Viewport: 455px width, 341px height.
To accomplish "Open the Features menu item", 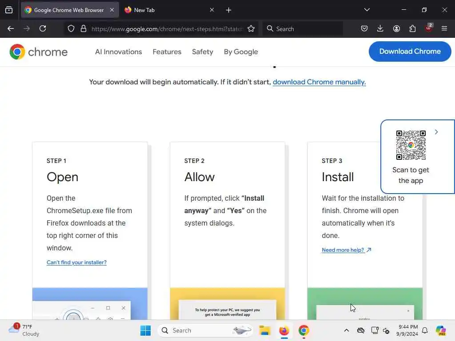I will click(167, 52).
